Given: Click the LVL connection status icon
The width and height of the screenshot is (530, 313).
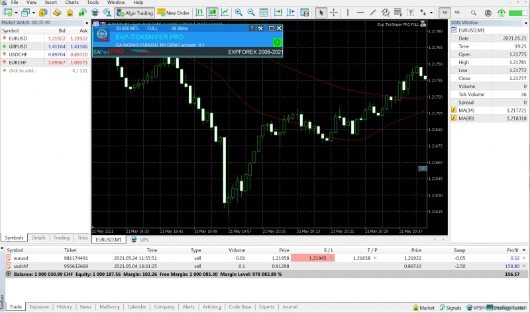Looking at the screenshot, I should 502,13.
